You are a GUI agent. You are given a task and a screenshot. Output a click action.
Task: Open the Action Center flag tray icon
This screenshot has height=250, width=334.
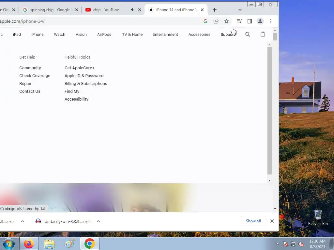[285, 244]
